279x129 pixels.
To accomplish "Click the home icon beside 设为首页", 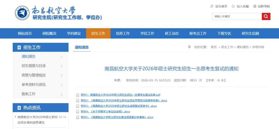I will pos(212,6).
